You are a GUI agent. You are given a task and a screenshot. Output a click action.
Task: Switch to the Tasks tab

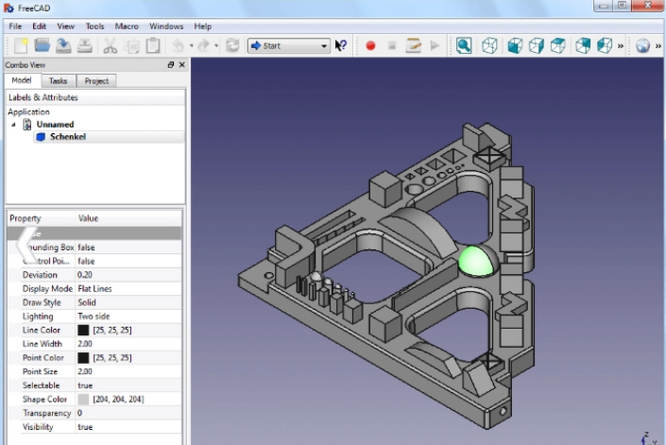[58, 81]
